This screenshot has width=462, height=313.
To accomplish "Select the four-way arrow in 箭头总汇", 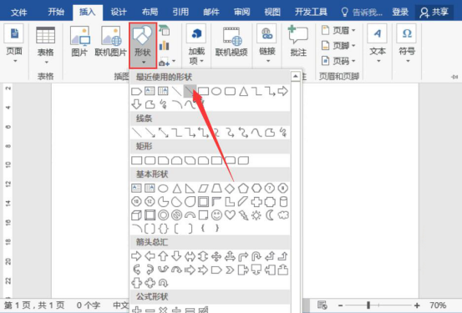I will pyautogui.click(x=216, y=256).
